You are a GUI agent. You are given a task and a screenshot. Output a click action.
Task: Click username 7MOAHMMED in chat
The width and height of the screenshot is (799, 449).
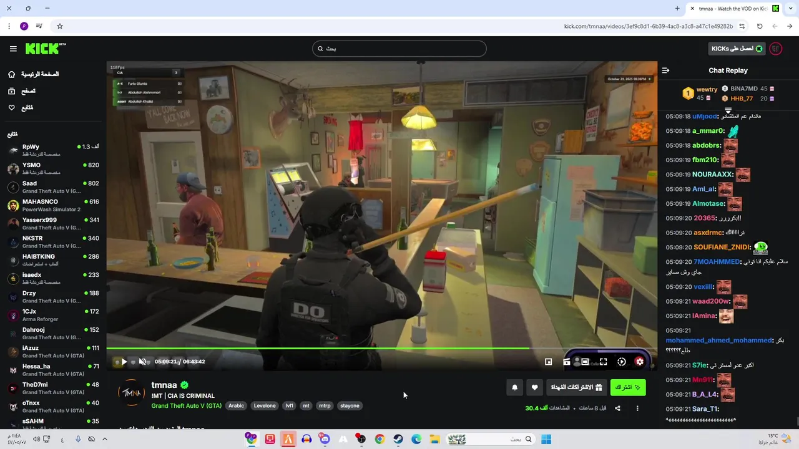[x=717, y=262]
